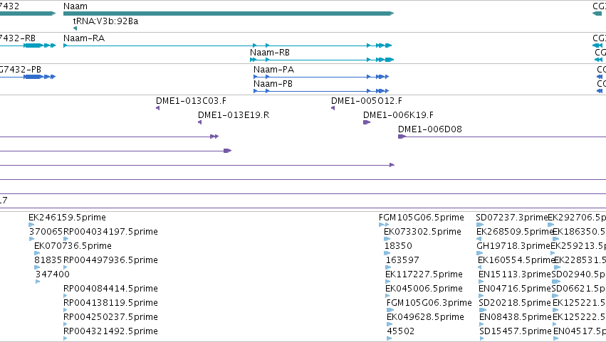Select the Naam-RB transcript track

tap(322, 60)
